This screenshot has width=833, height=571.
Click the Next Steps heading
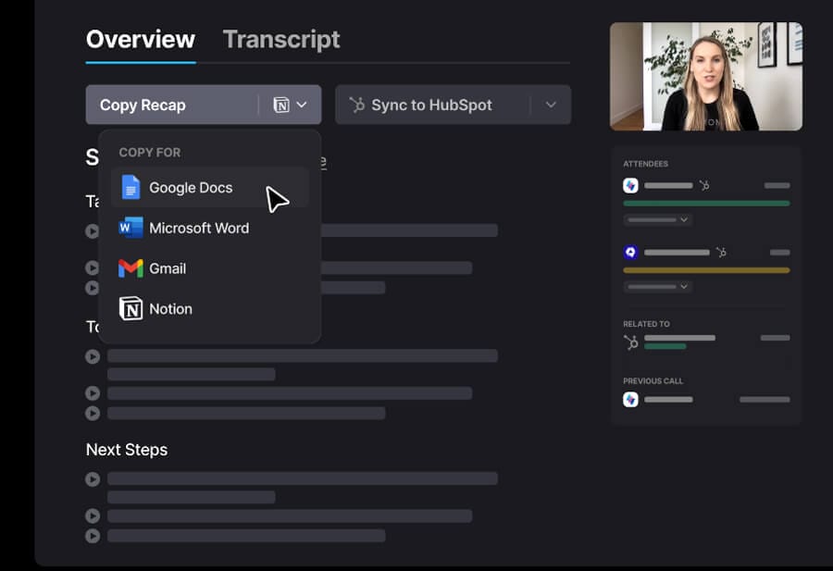127,450
